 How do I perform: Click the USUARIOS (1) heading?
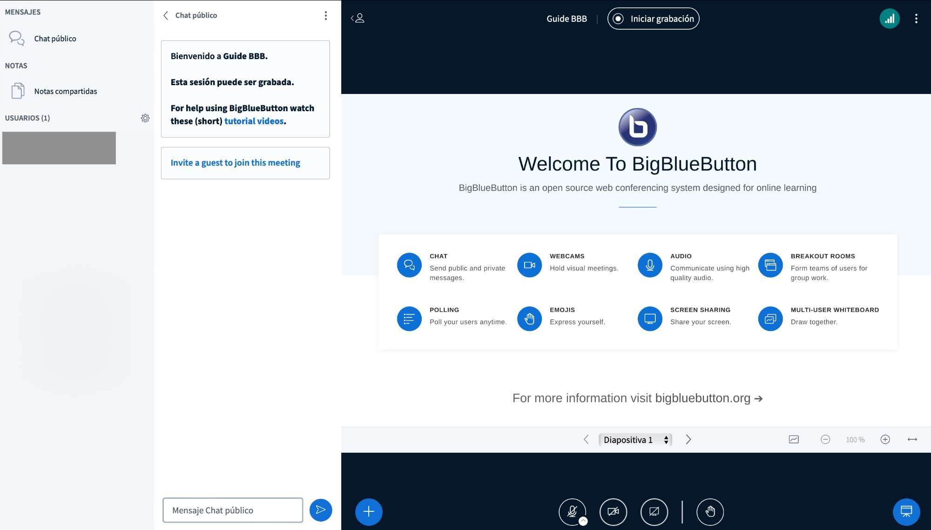[27, 118]
